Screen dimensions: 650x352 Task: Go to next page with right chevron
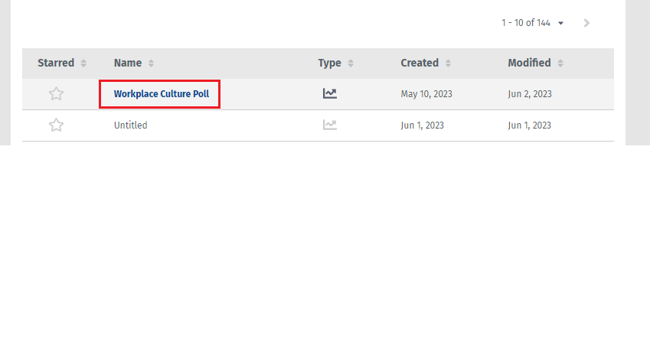coord(586,23)
